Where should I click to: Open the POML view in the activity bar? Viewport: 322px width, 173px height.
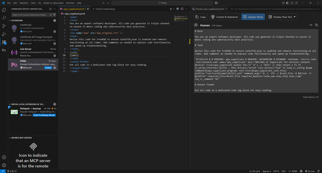click(x=4, y=50)
